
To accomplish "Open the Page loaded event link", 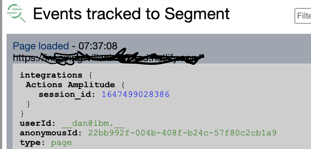I will (41, 46).
